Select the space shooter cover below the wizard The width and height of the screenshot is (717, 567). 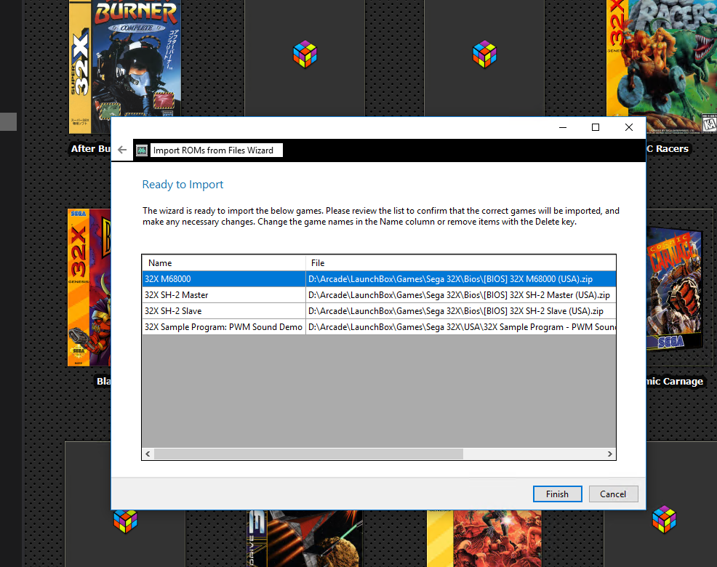click(x=305, y=539)
